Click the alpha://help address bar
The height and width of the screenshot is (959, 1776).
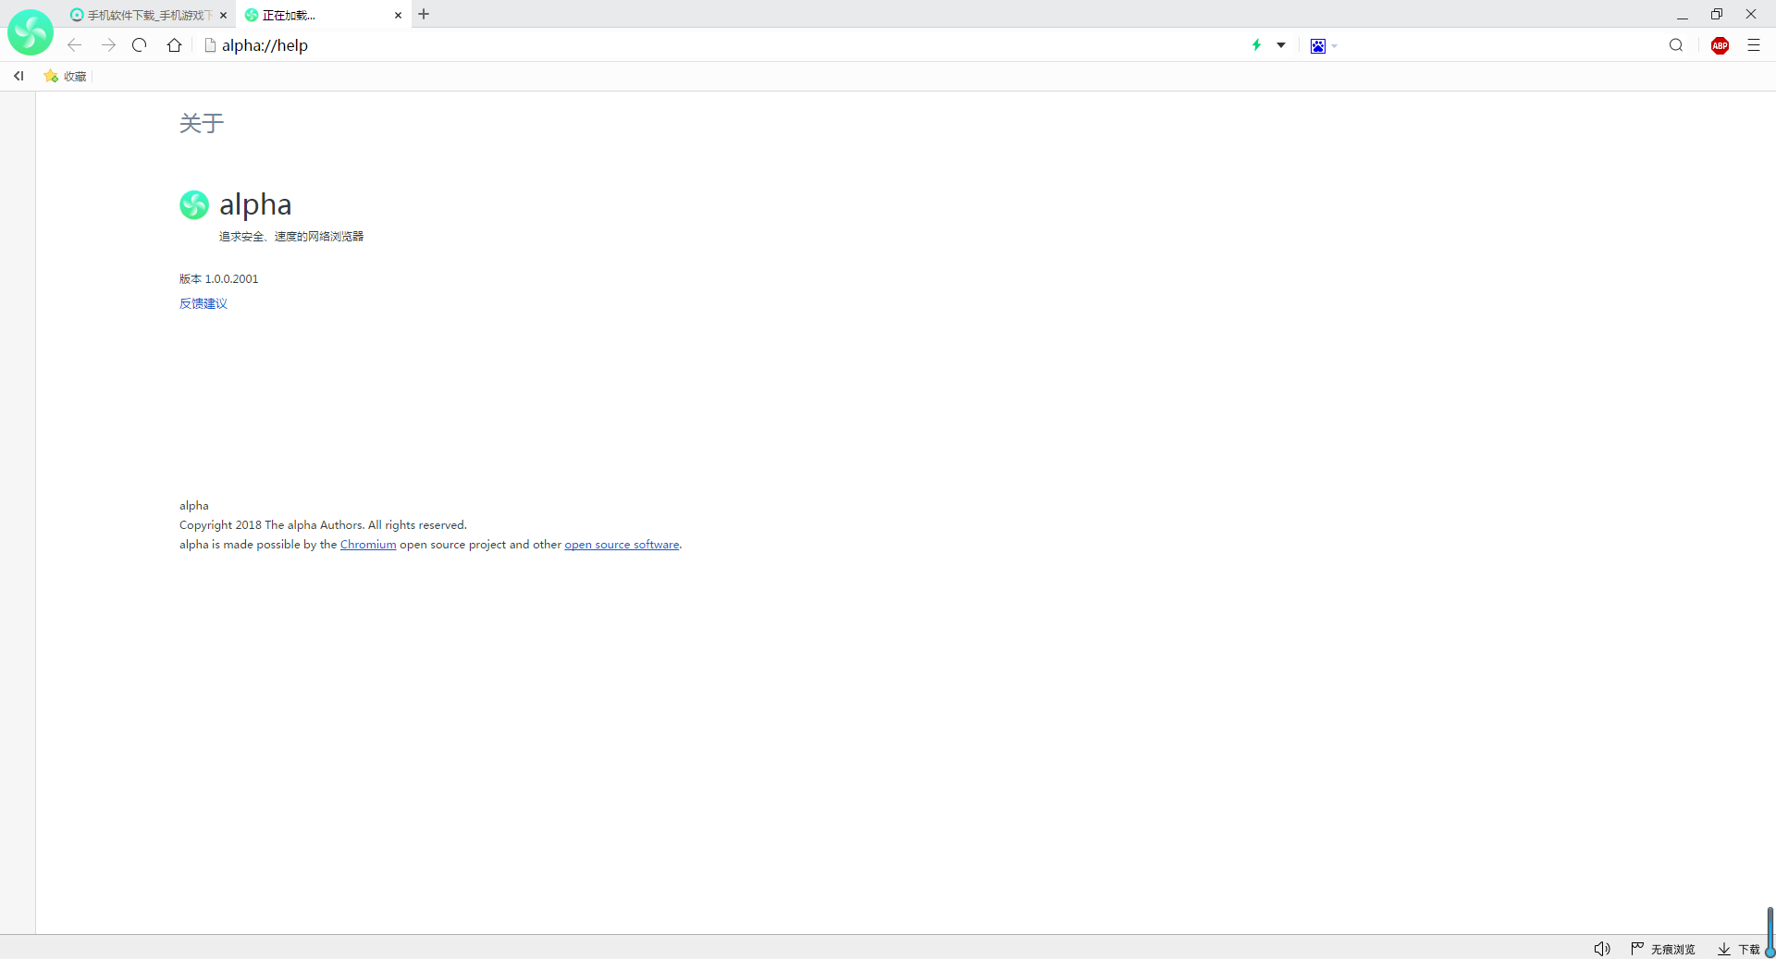point(721,45)
